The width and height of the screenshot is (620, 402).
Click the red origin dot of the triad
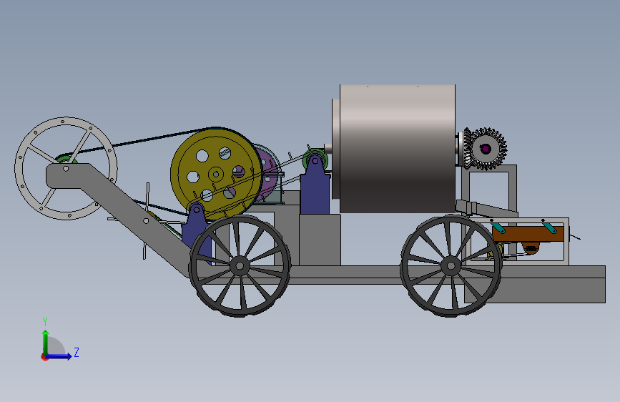tap(44, 357)
